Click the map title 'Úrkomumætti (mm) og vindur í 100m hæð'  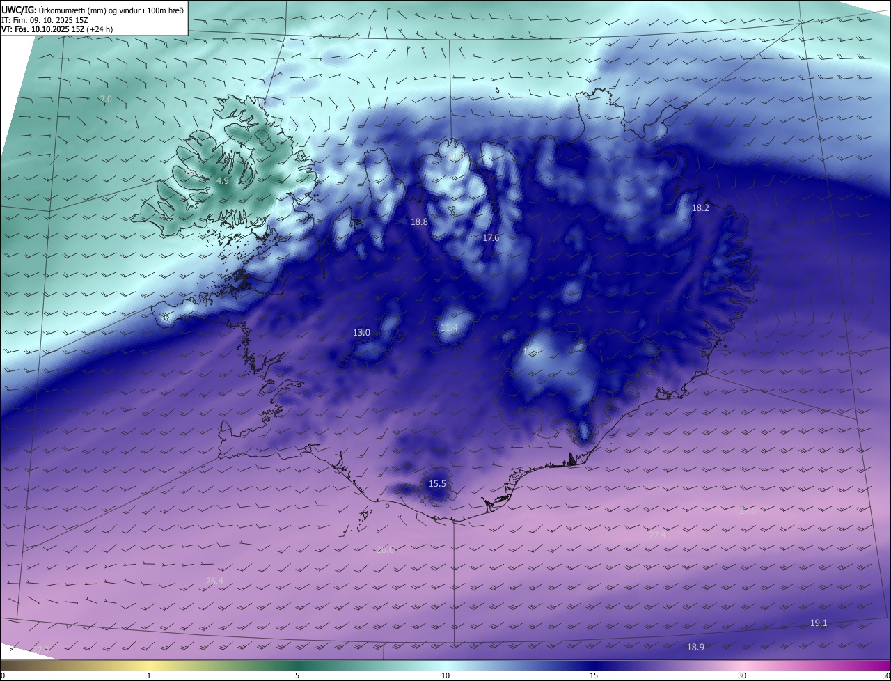111,9
